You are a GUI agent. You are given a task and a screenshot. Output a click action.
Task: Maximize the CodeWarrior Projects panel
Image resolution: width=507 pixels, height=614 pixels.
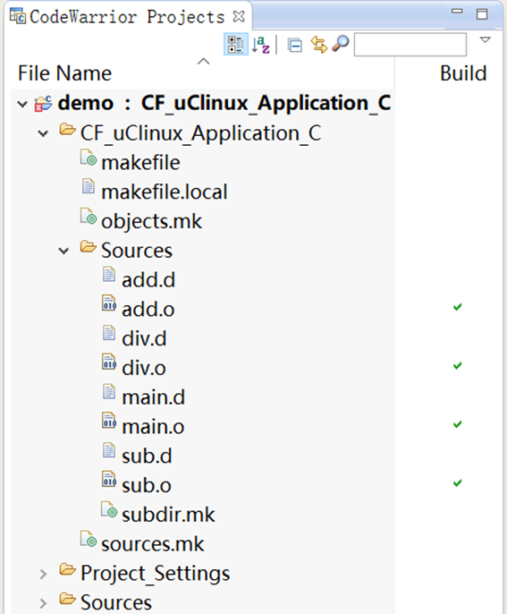482,14
